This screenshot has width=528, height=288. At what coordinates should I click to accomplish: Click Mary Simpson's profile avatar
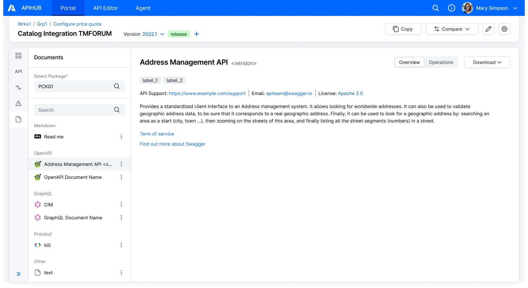click(x=468, y=8)
